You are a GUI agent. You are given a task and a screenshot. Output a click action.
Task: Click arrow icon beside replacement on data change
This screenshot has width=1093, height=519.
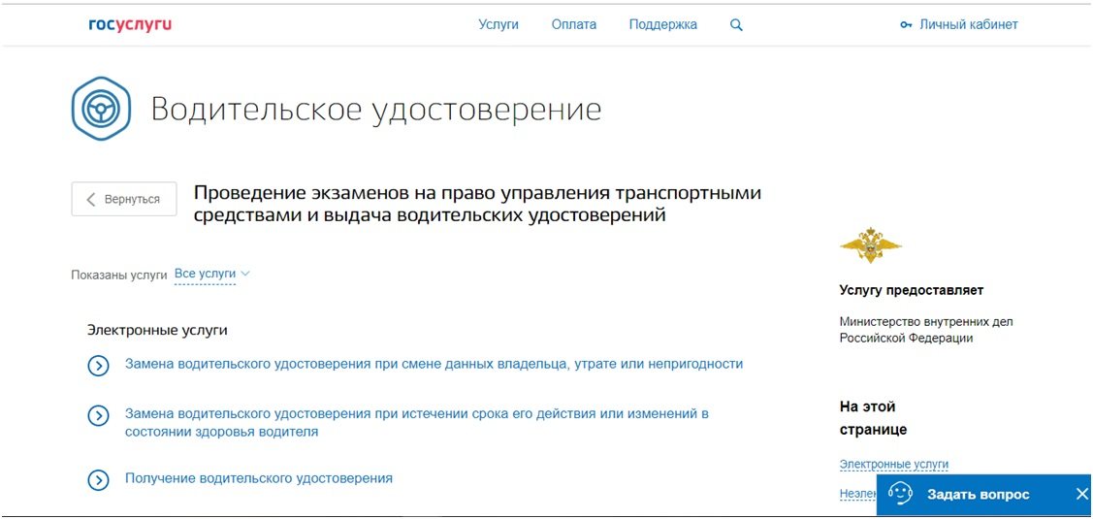98,365
